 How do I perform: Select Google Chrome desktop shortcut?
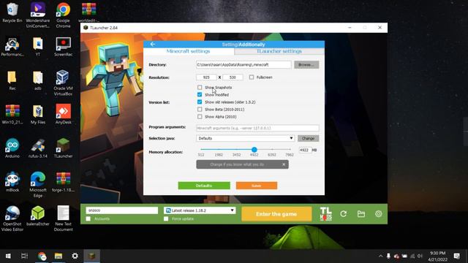click(x=63, y=15)
